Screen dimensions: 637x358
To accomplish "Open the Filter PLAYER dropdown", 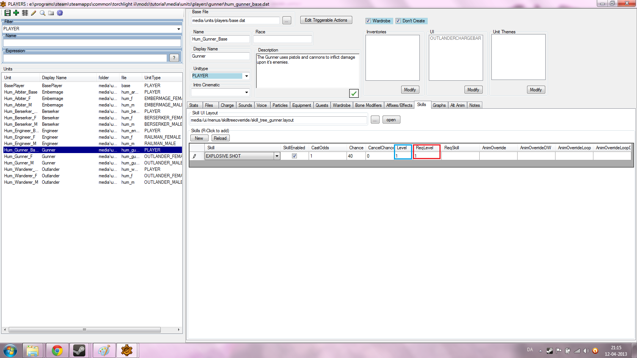I will [179, 29].
